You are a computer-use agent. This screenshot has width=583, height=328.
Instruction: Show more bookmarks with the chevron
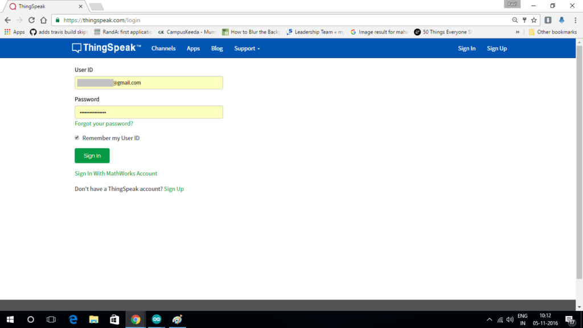tap(517, 32)
